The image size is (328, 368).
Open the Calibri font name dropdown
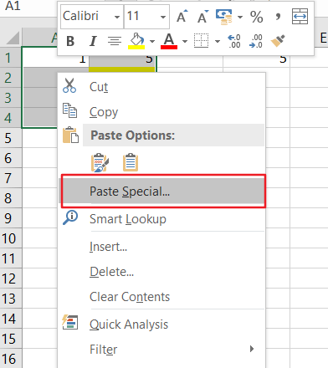coord(117,17)
